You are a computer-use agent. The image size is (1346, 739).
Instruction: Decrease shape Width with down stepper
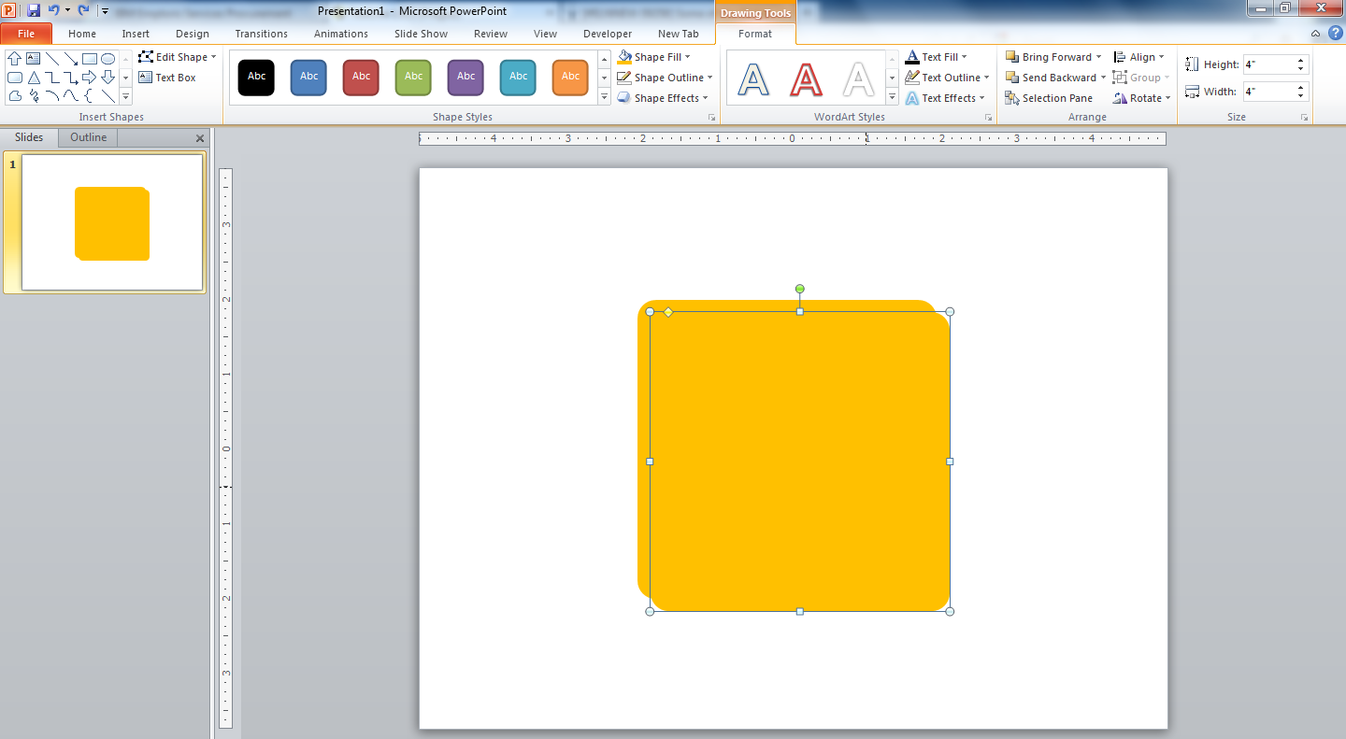coord(1301,96)
